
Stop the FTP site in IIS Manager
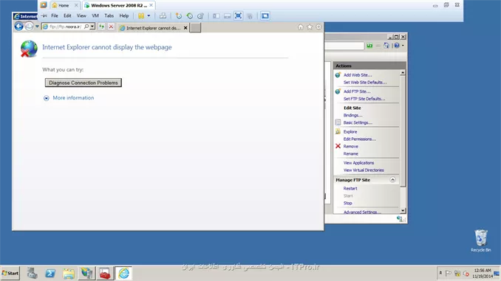pos(347,203)
